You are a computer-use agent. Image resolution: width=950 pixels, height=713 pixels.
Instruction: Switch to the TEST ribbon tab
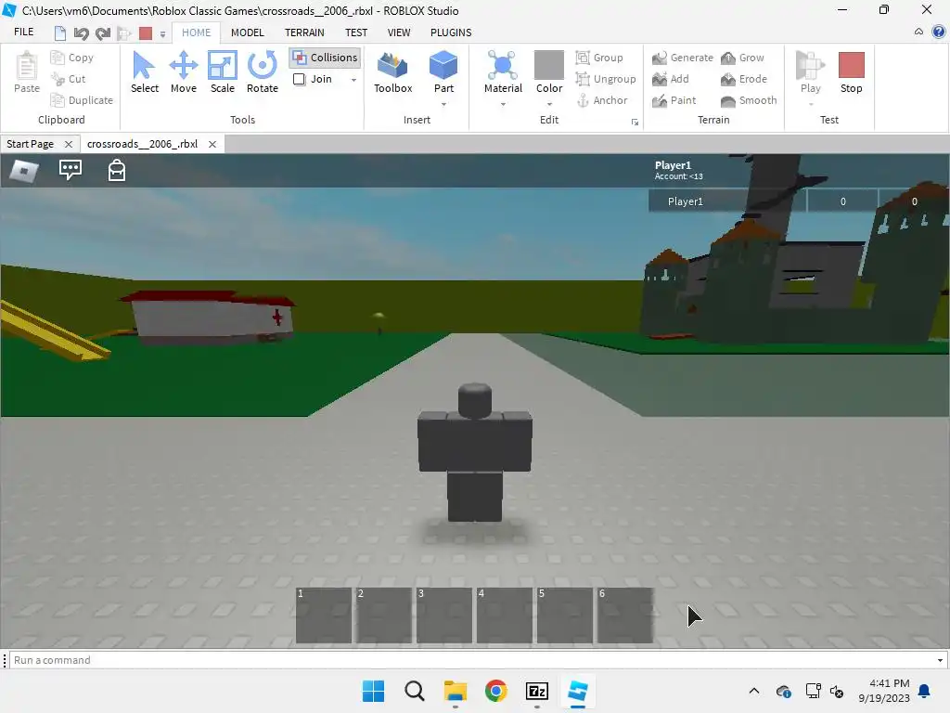point(356,32)
